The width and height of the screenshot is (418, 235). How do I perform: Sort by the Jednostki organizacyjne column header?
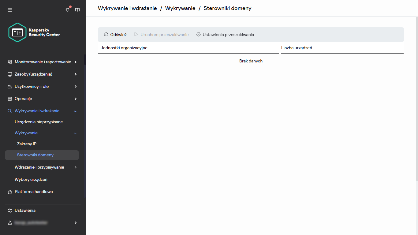[x=124, y=48]
